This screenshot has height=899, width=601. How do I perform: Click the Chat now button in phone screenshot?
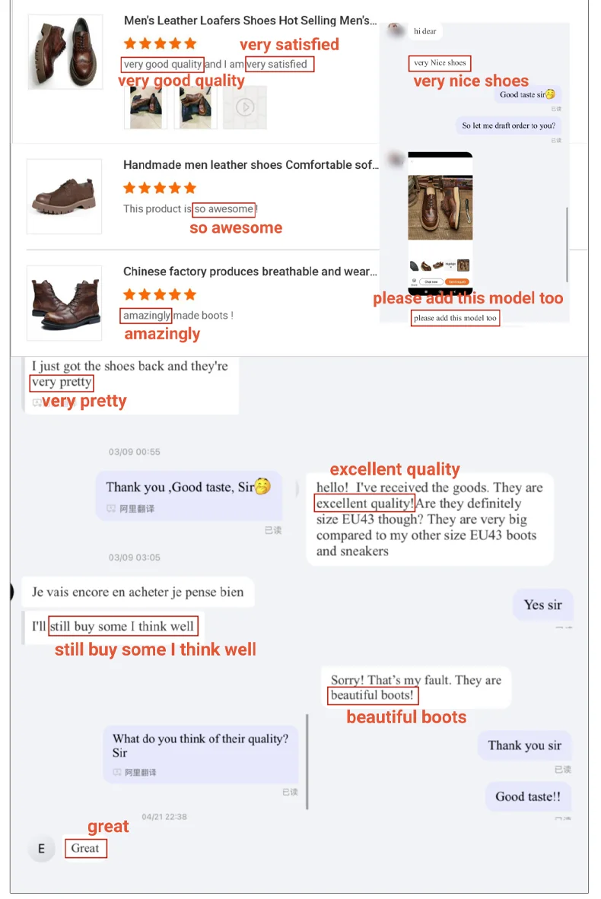click(x=431, y=281)
